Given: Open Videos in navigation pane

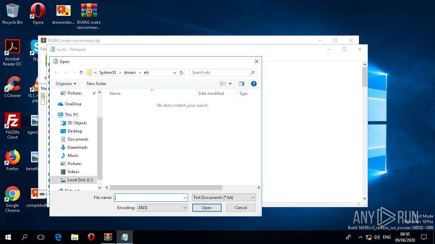Looking at the screenshot, I should pos(73,172).
